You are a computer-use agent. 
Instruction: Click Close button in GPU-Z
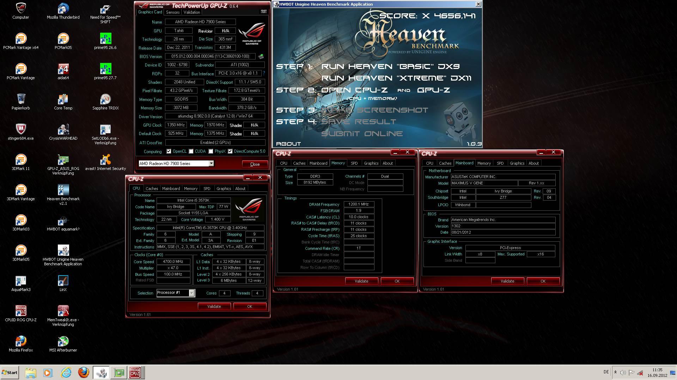click(x=255, y=164)
